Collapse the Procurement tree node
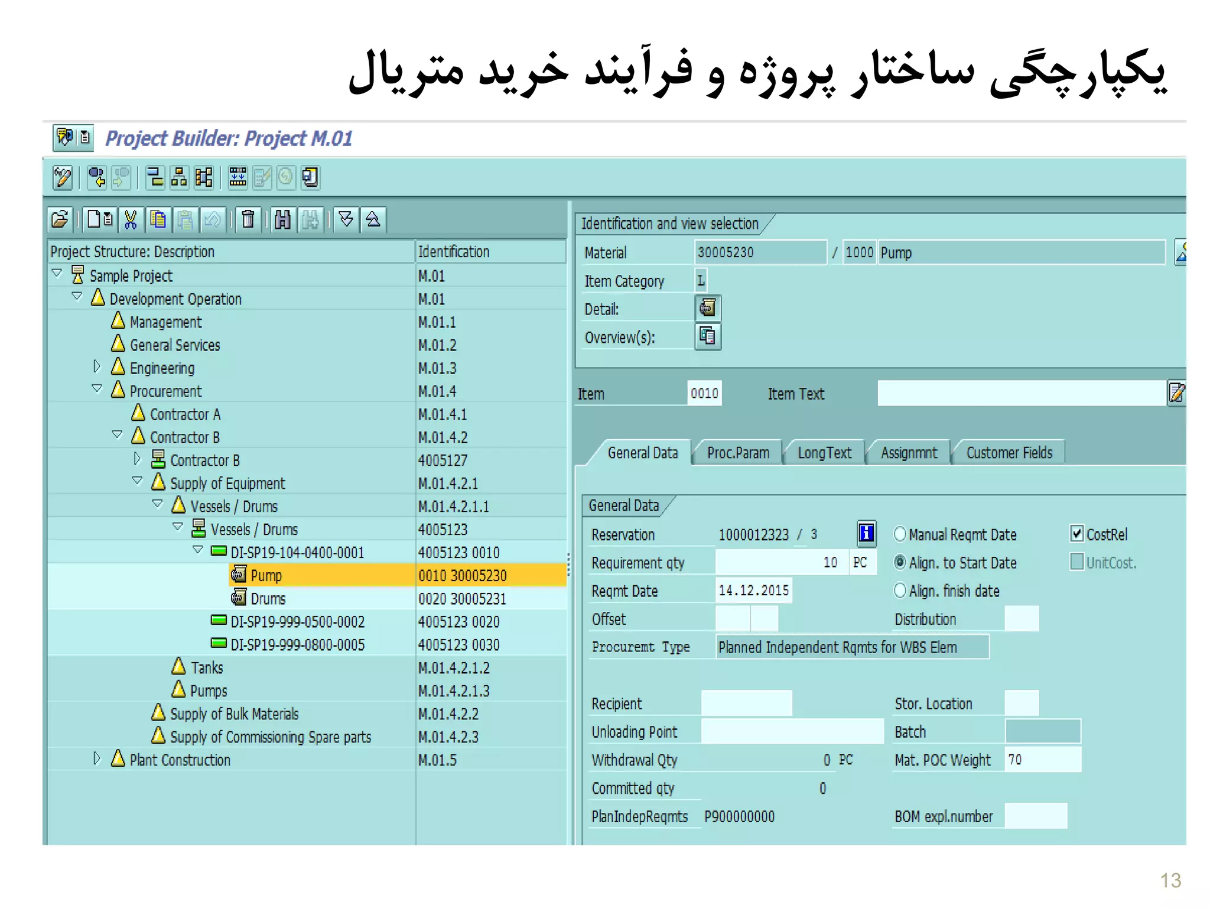Viewport: 1210px width, 908px height. (97, 389)
